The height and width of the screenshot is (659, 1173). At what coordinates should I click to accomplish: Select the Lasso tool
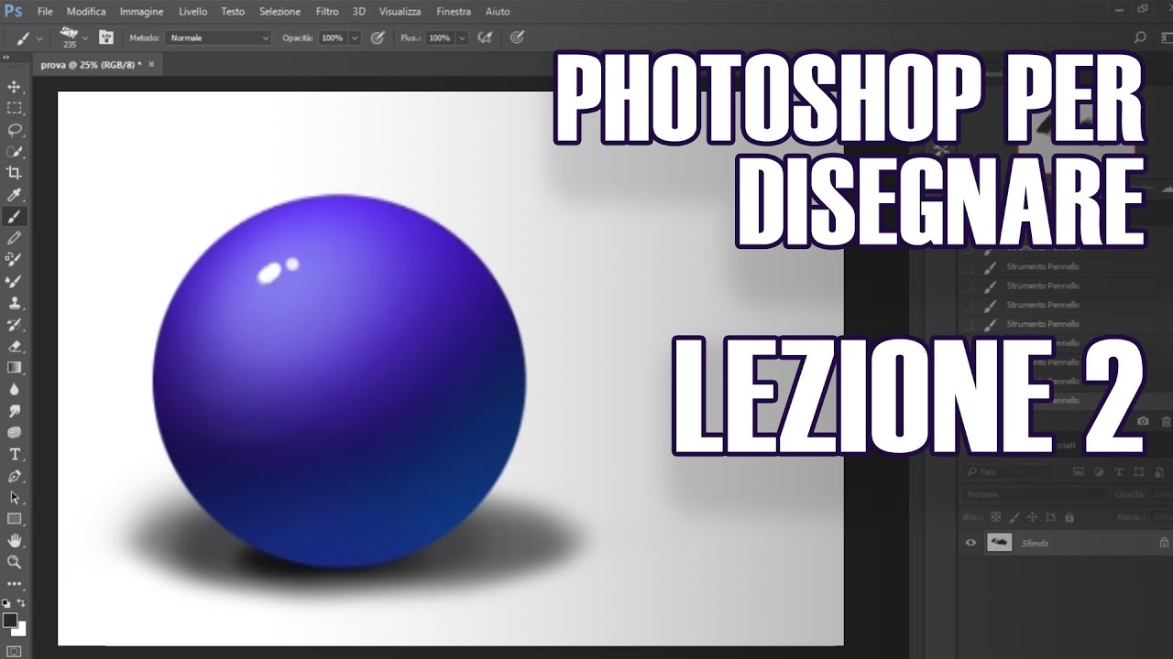pos(15,130)
